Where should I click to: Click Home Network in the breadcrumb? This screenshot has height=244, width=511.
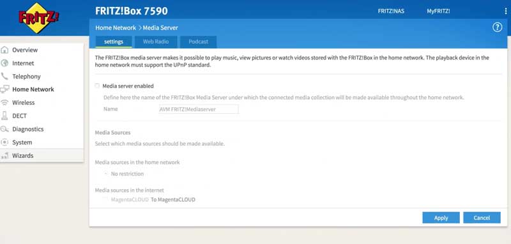click(116, 27)
